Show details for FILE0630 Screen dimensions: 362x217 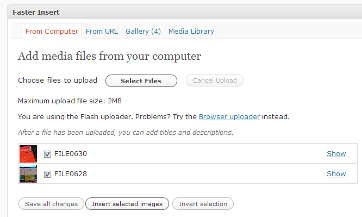coord(336,154)
